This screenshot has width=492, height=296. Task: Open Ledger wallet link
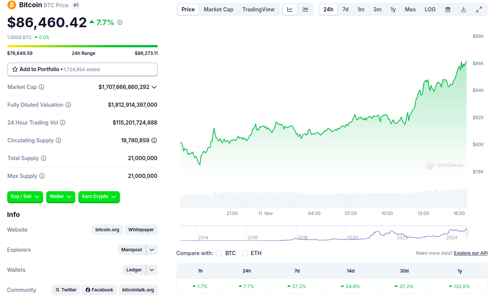134,270
